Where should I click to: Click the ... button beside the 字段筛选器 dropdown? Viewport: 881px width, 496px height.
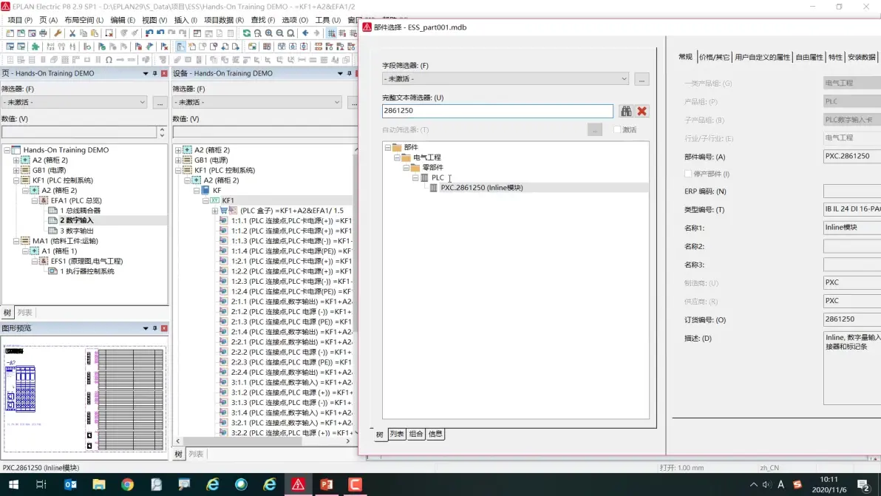[641, 79]
